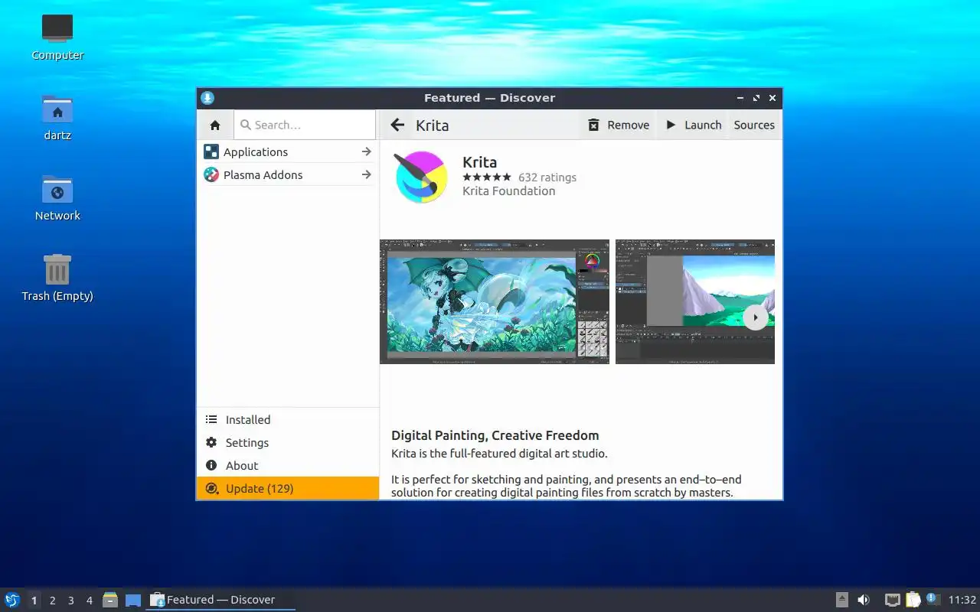Open the Plasma Addons category
The image size is (980, 612).
(288, 174)
